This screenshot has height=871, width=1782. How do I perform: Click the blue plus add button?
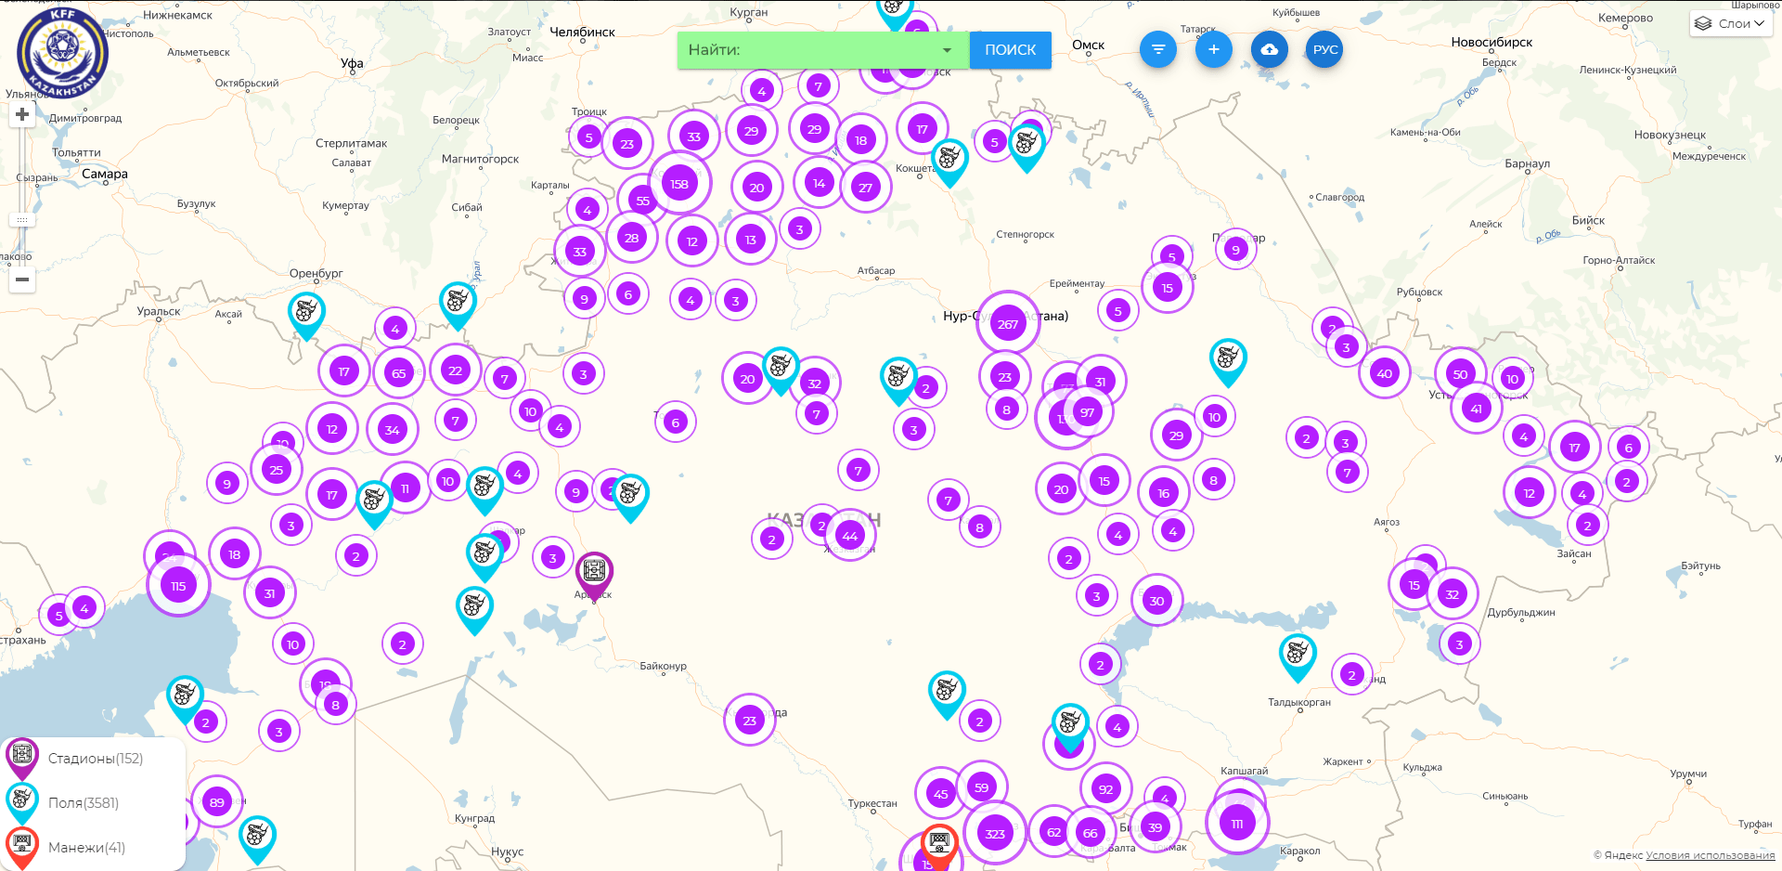[x=1213, y=49]
